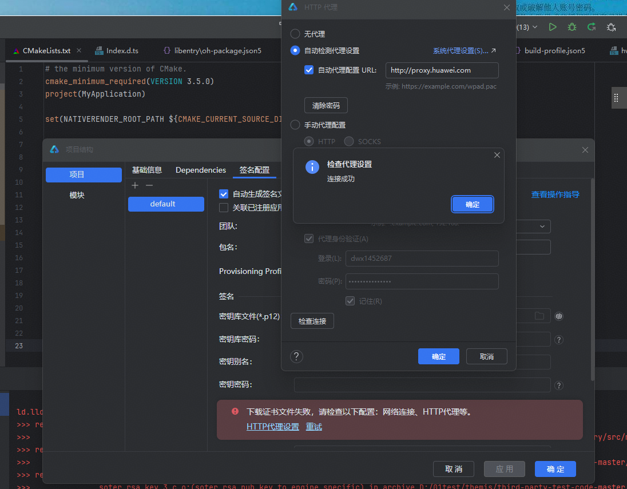Image resolution: width=627 pixels, height=489 pixels.
Task: Open help with HTTP proxy dialog question mark
Action: coord(296,356)
